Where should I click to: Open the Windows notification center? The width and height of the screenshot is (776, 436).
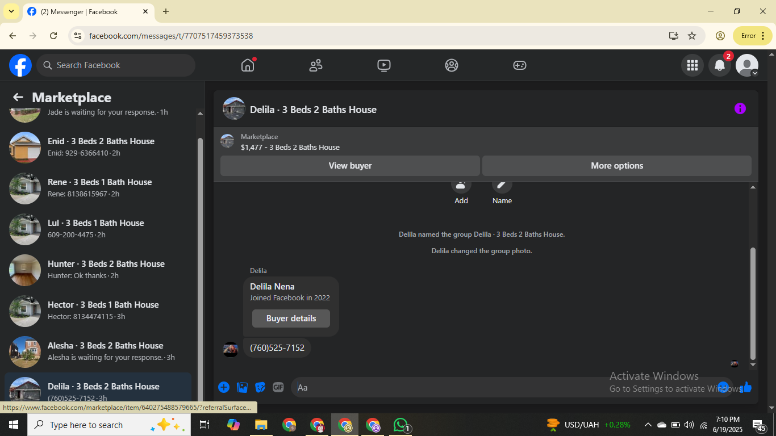tap(759, 425)
